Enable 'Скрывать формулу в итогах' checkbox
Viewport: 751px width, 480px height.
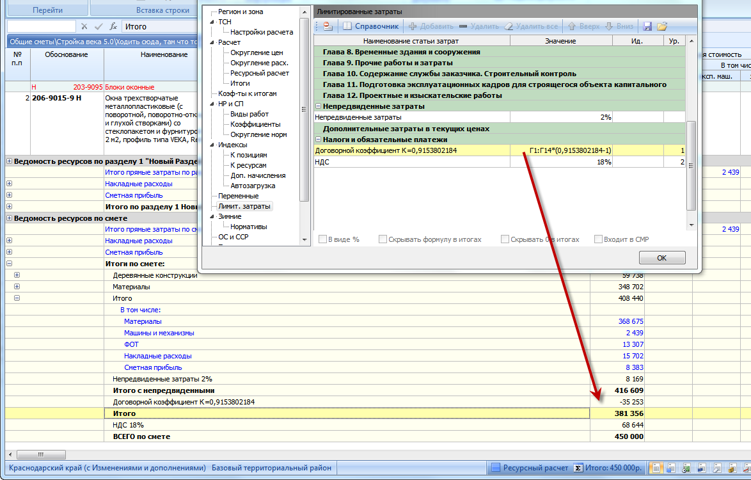point(383,239)
